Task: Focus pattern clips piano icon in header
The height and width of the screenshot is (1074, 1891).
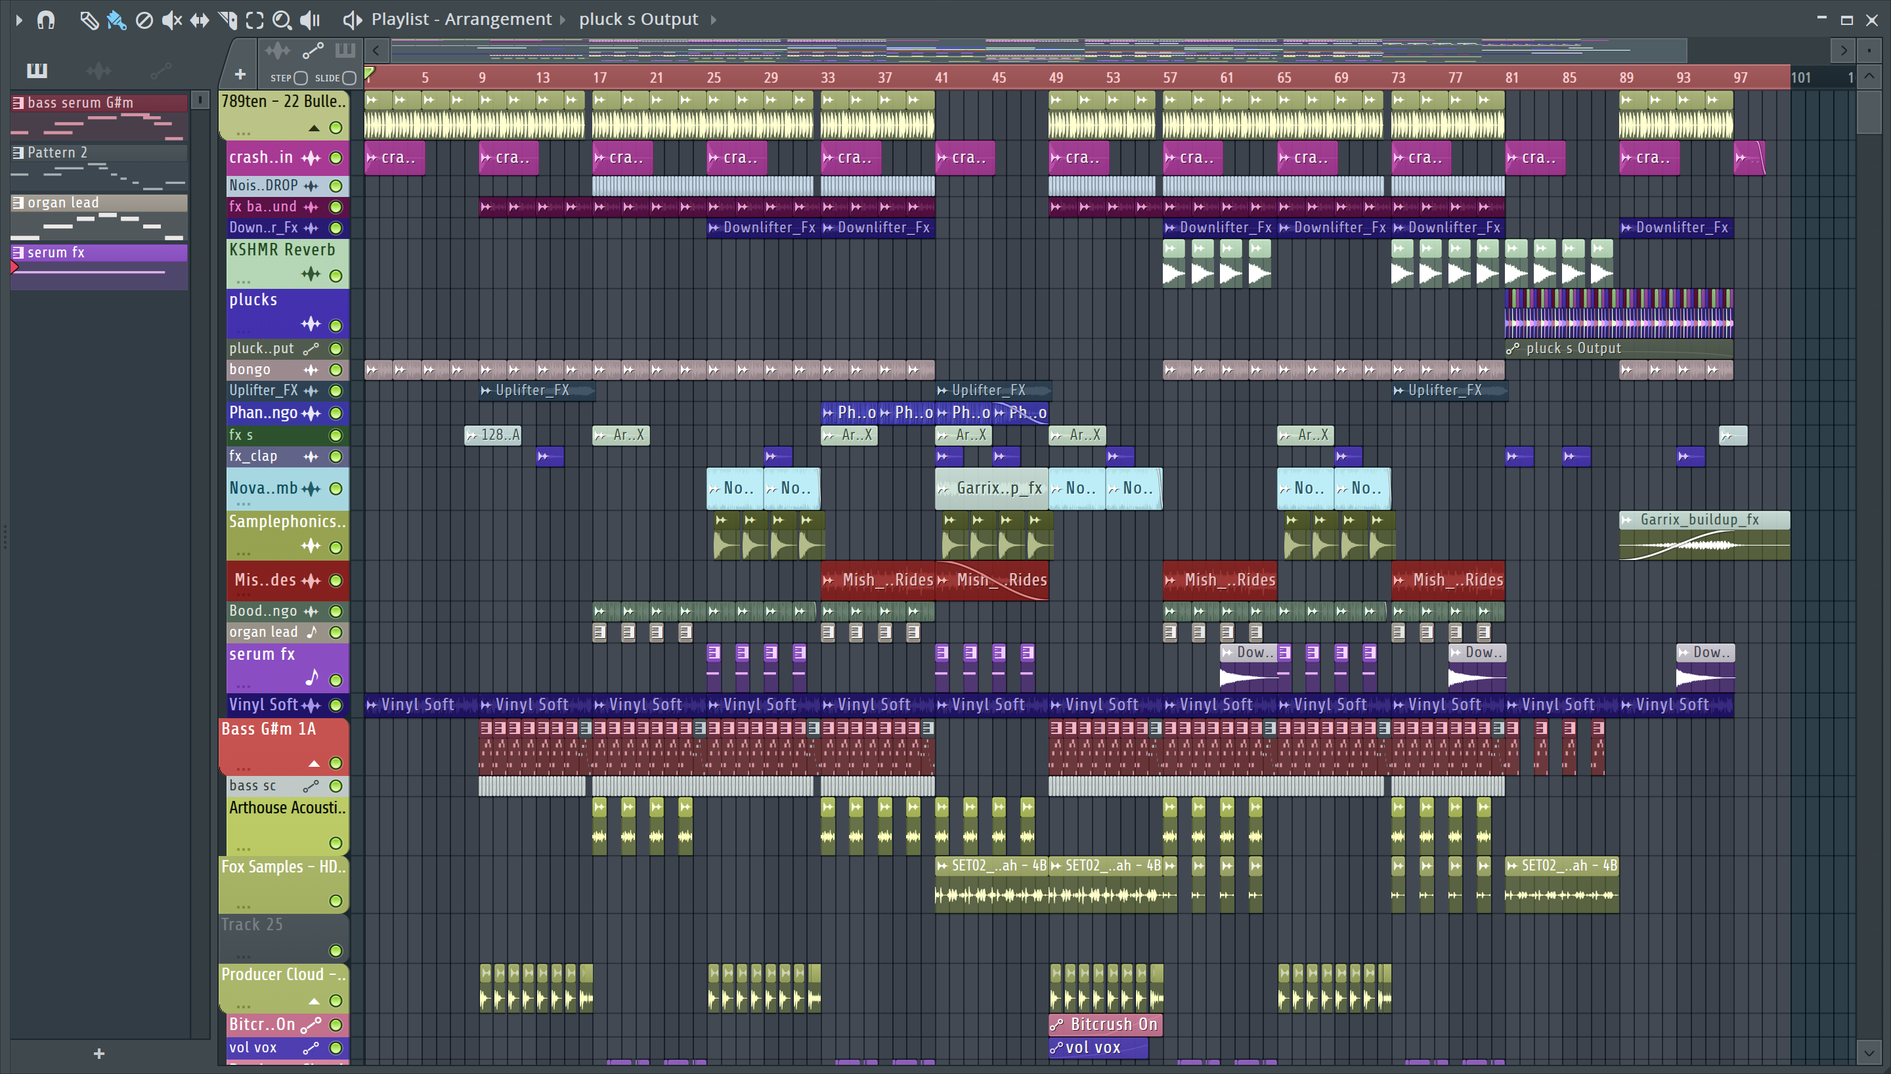Action: point(345,51)
